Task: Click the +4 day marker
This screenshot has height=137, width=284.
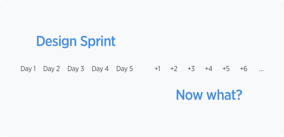Action: (x=208, y=69)
